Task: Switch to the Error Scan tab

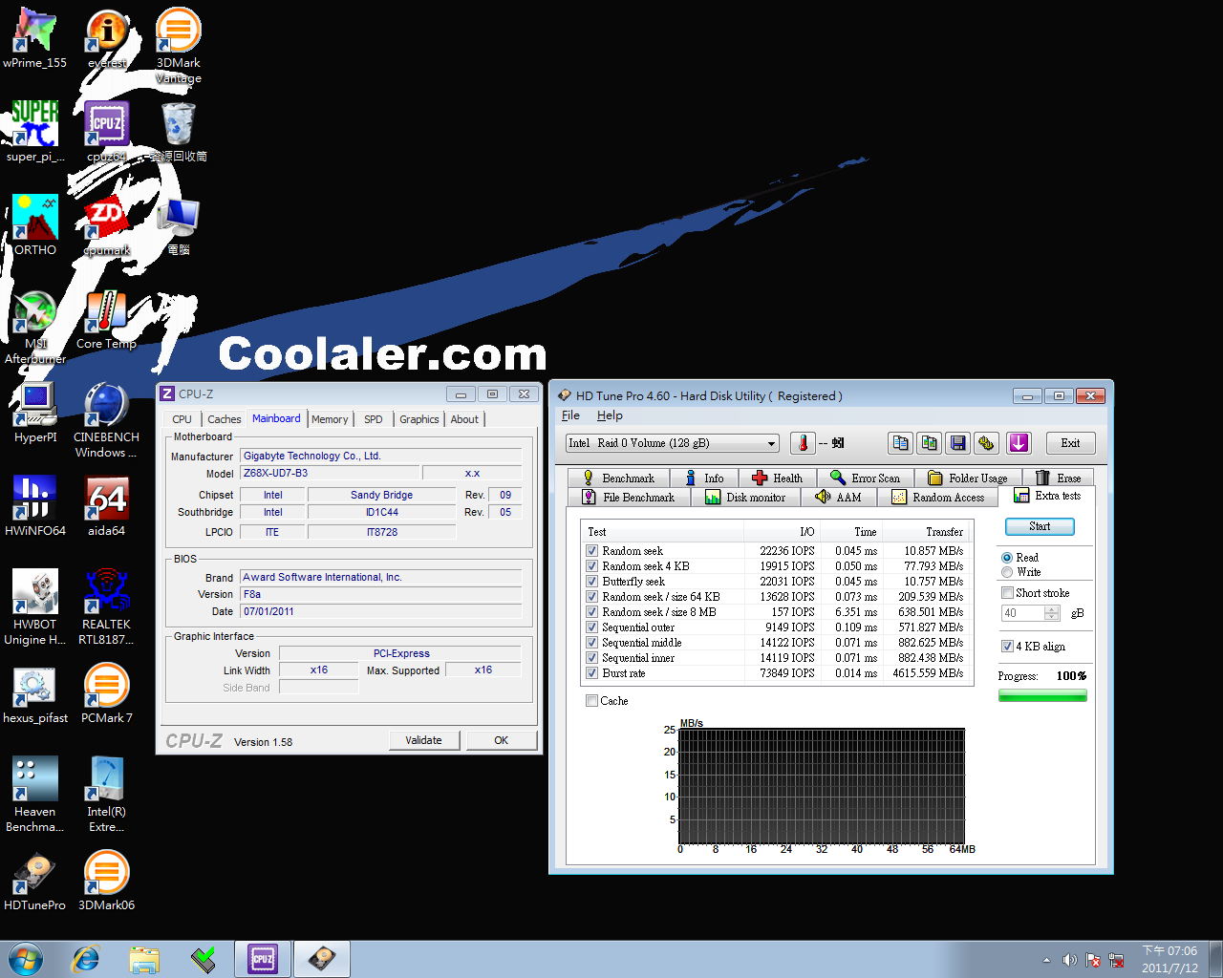Action: [x=865, y=478]
